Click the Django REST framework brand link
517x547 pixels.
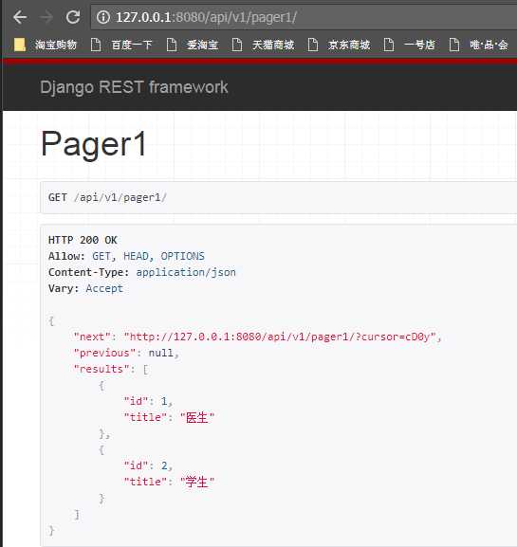(x=134, y=87)
